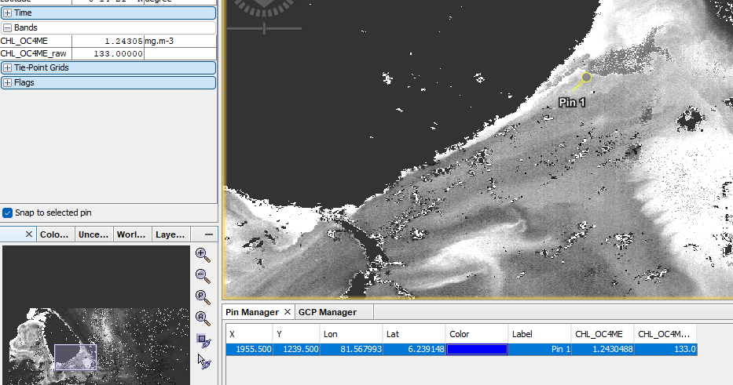Minimize the navigation panel group
The height and width of the screenshot is (385, 733).
(208, 234)
